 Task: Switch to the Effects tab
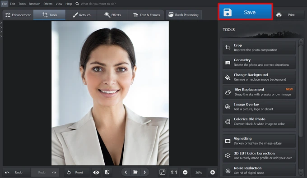click(112, 15)
